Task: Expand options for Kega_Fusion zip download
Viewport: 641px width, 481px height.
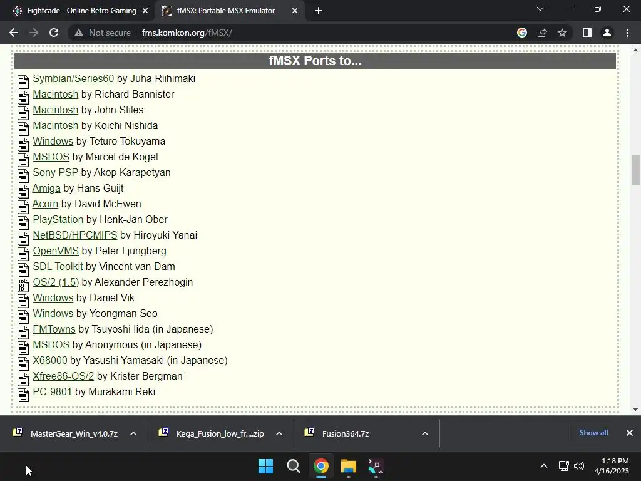Action: [279, 433]
